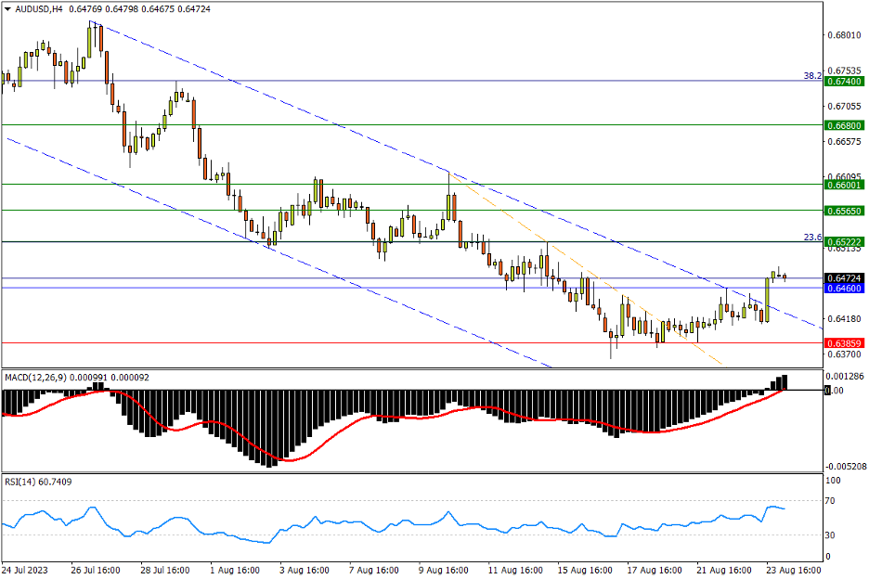Click the 23.6 Fibonacci level label
The width and height of the screenshot is (869, 579).
(x=811, y=237)
